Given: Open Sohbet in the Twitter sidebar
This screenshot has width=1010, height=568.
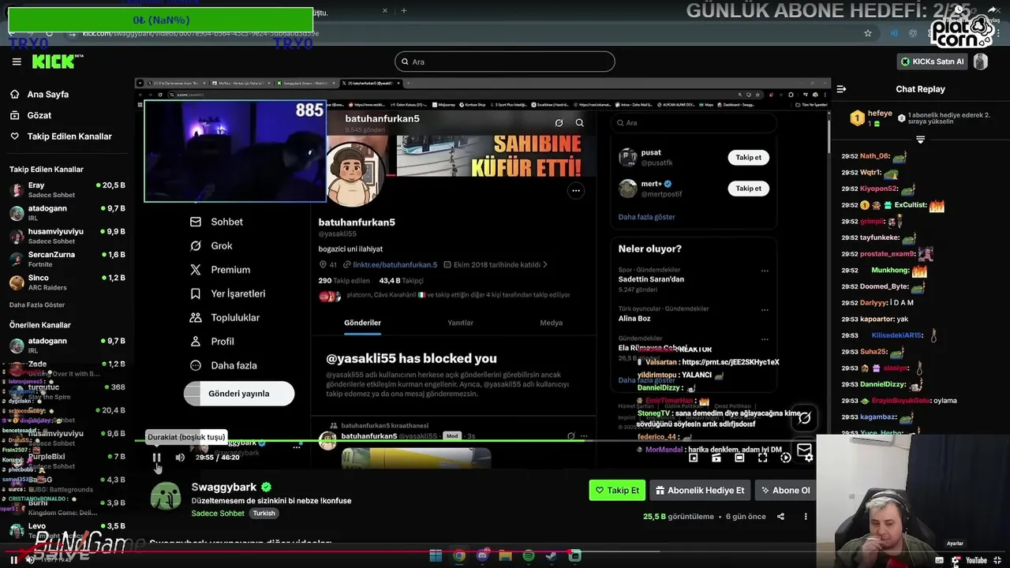Looking at the screenshot, I should [x=215, y=222].
